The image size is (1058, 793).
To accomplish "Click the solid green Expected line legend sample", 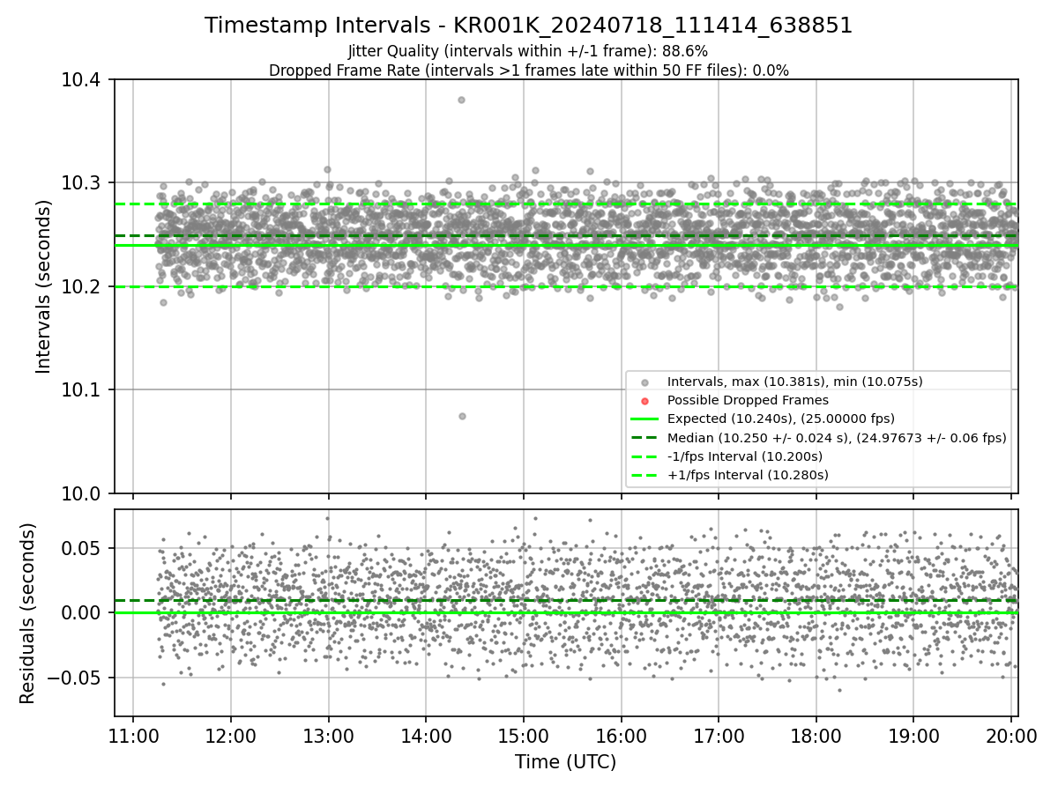I will tap(644, 419).
